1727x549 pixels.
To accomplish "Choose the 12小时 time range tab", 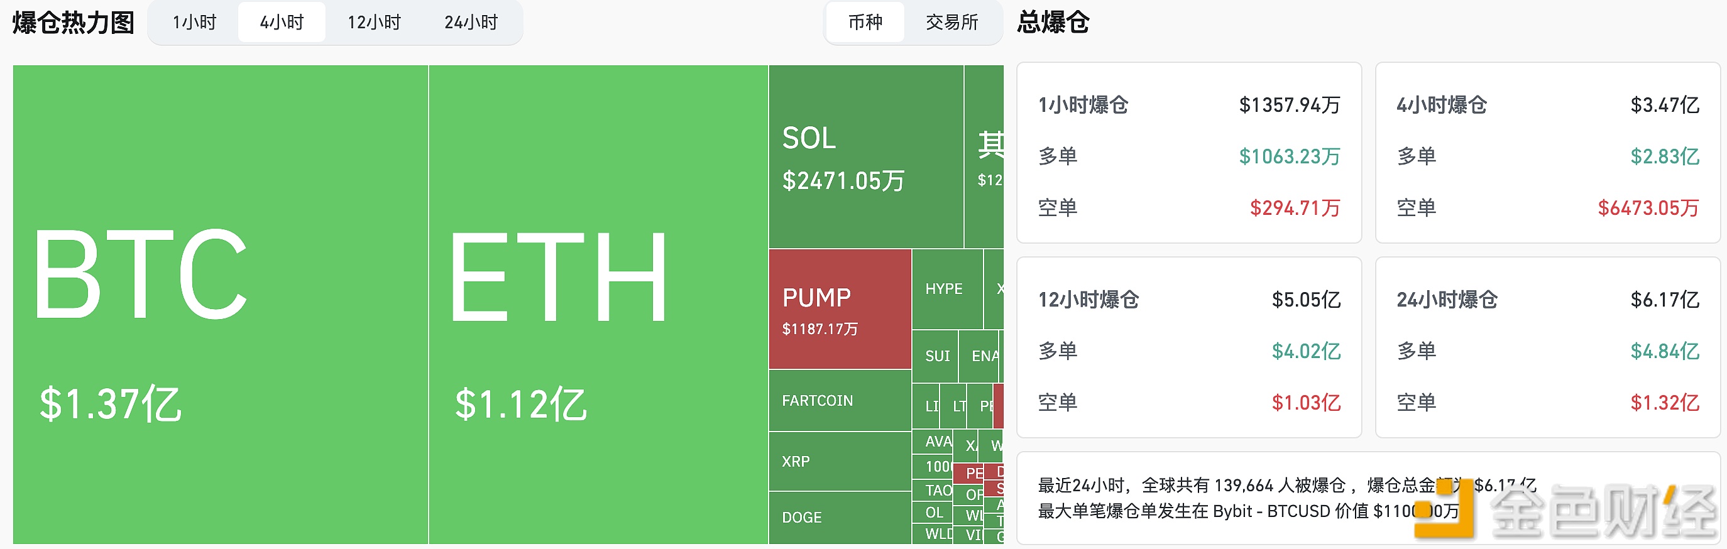I will pos(373,23).
